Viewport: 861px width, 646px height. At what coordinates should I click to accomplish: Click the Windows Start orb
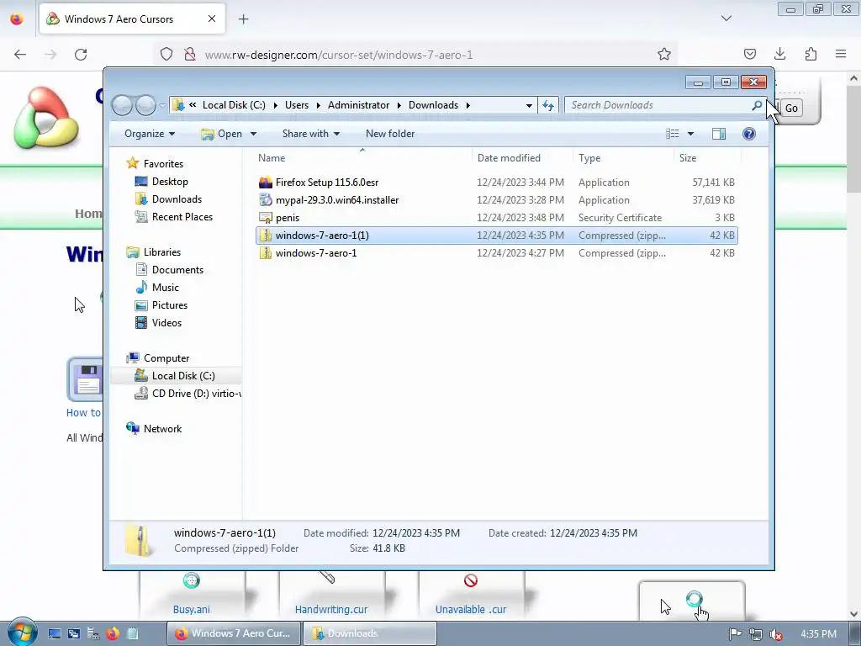coord(21,633)
